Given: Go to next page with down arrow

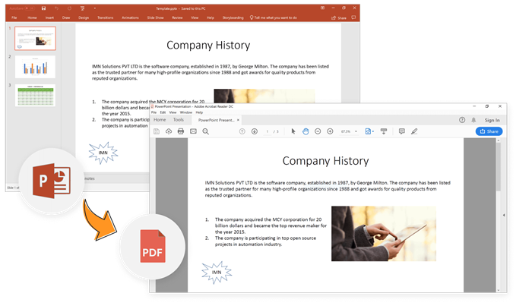Looking at the screenshot, I should point(255,131).
